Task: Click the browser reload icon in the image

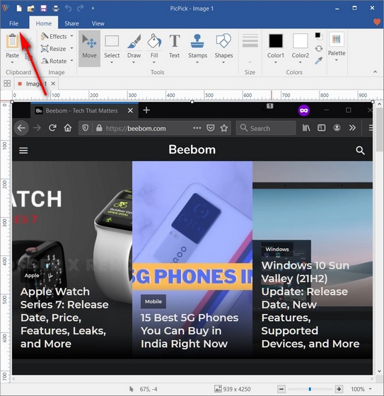Action: point(52,128)
